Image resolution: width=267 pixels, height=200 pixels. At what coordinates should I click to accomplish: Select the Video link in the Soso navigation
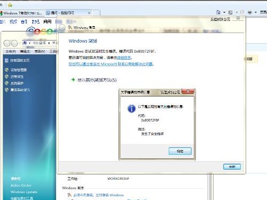(x=13, y=22)
